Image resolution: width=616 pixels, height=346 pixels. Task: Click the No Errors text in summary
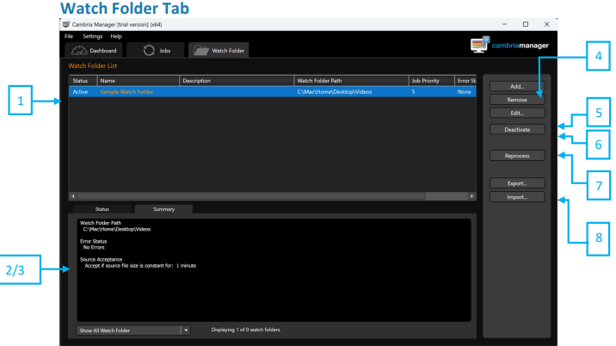pyautogui.click(x=94, y=247)
